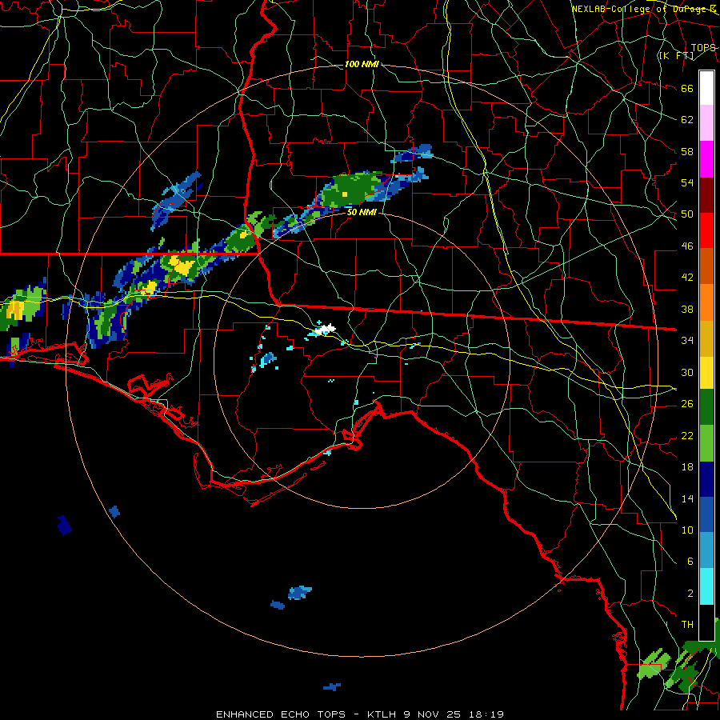720x720 pixels.
Task: Click the 10 legend value
Action: (687, 530)
